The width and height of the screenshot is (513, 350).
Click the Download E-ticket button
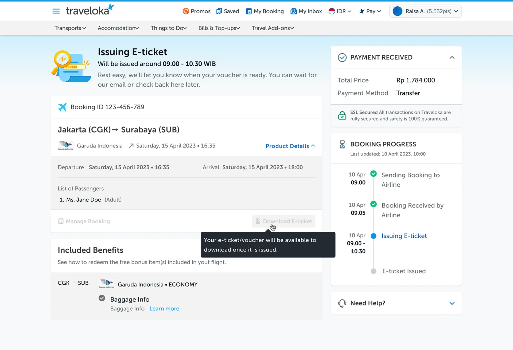(x=283, y=221)
